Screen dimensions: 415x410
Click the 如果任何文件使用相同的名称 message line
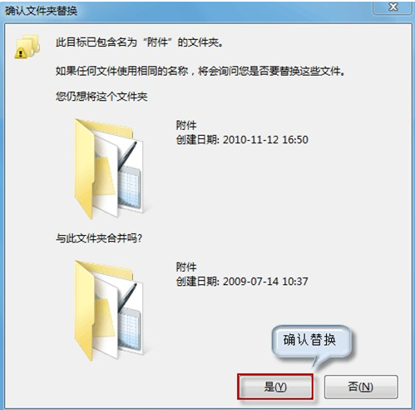click(200, 72)
